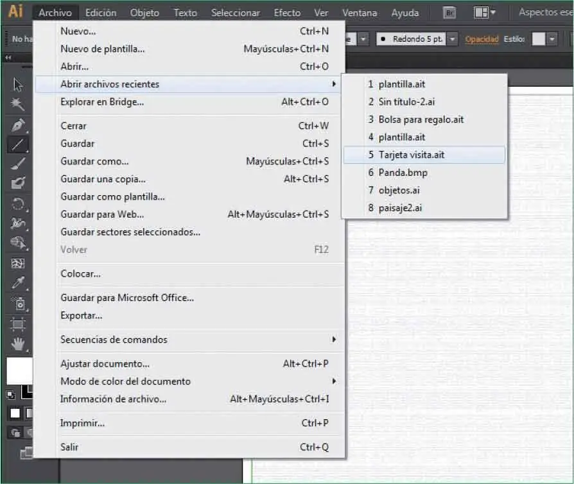
Task: Select the Selection arrow tool
Action: (x=17, y=85)
